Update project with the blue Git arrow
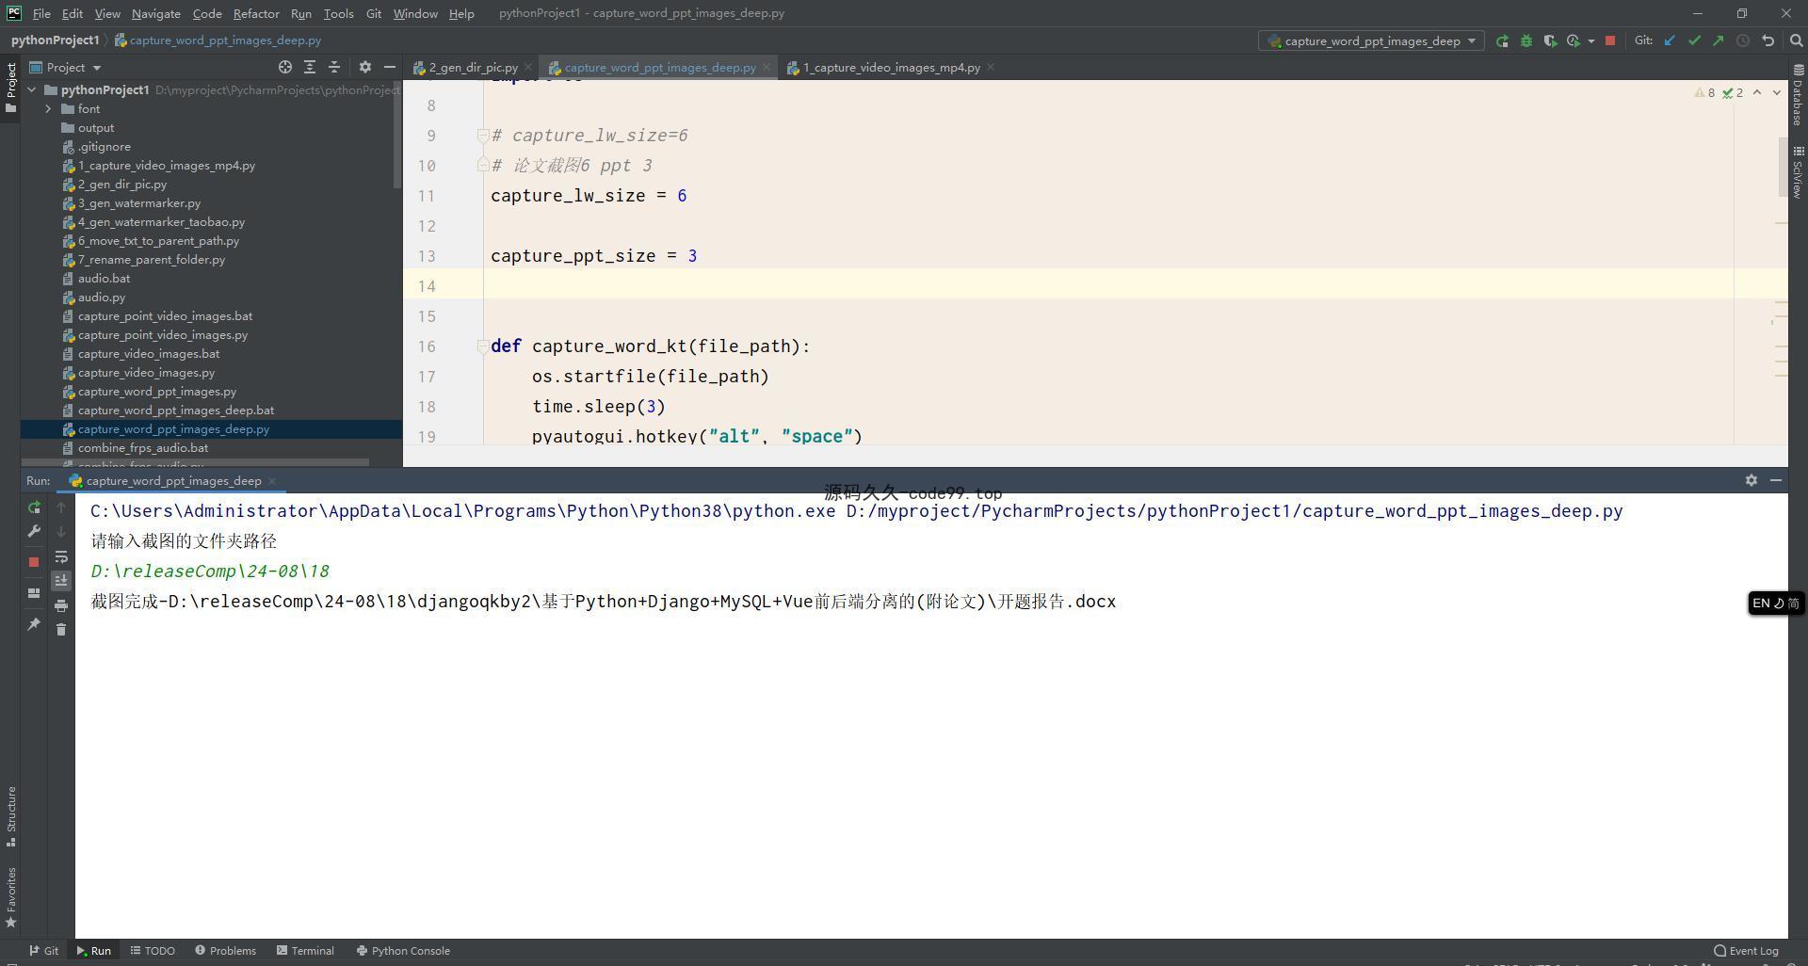The height and width of the screenshot is (966, 1808). tap(1670, 40)
